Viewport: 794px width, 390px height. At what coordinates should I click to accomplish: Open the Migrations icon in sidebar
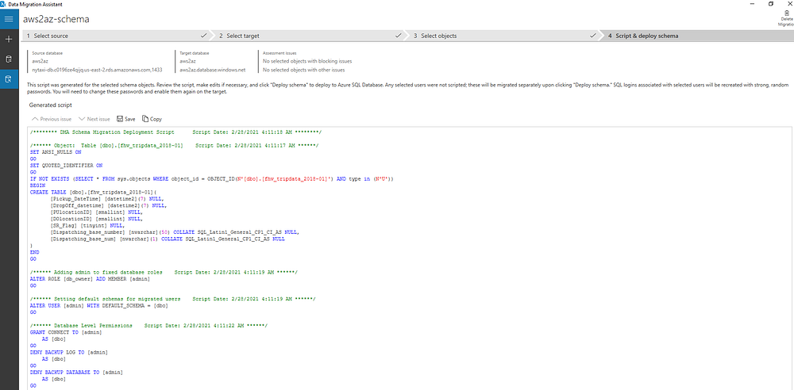coord(9,79)
